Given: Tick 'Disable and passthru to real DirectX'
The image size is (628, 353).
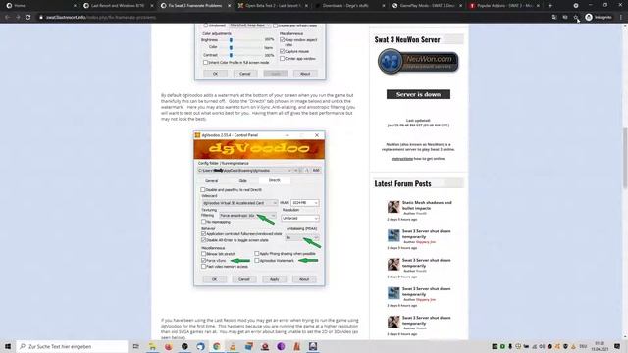Looking at the screenshot, I should (x=203, y=189).
